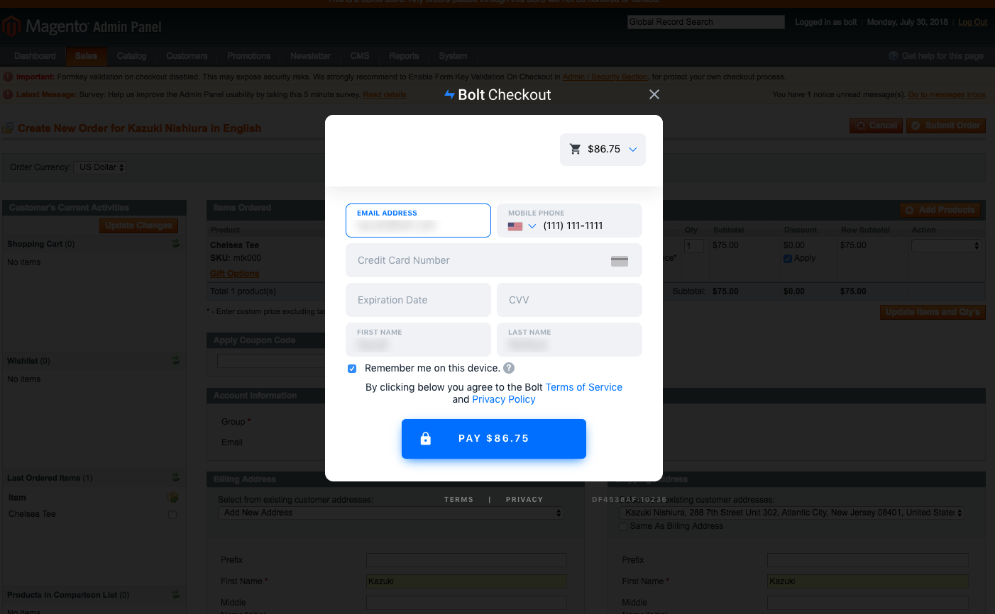Image resolution: width=995 pixels, height=614 pixels.
Task: Open the Promotions menu
Action: click(249, 56)
